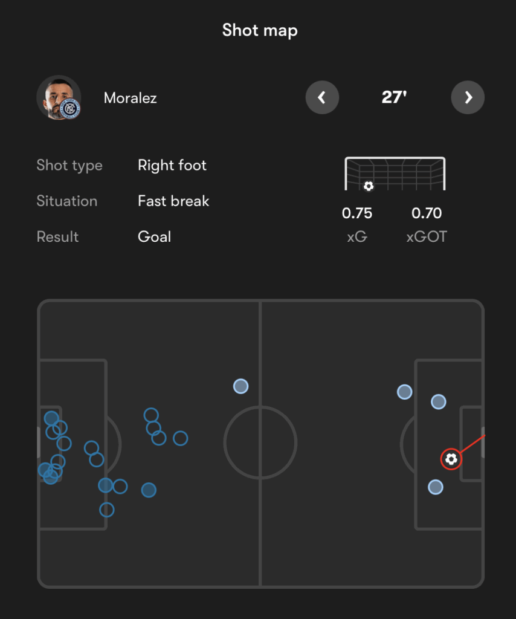Click the 0.75 xG value

[x=357, y=213]
